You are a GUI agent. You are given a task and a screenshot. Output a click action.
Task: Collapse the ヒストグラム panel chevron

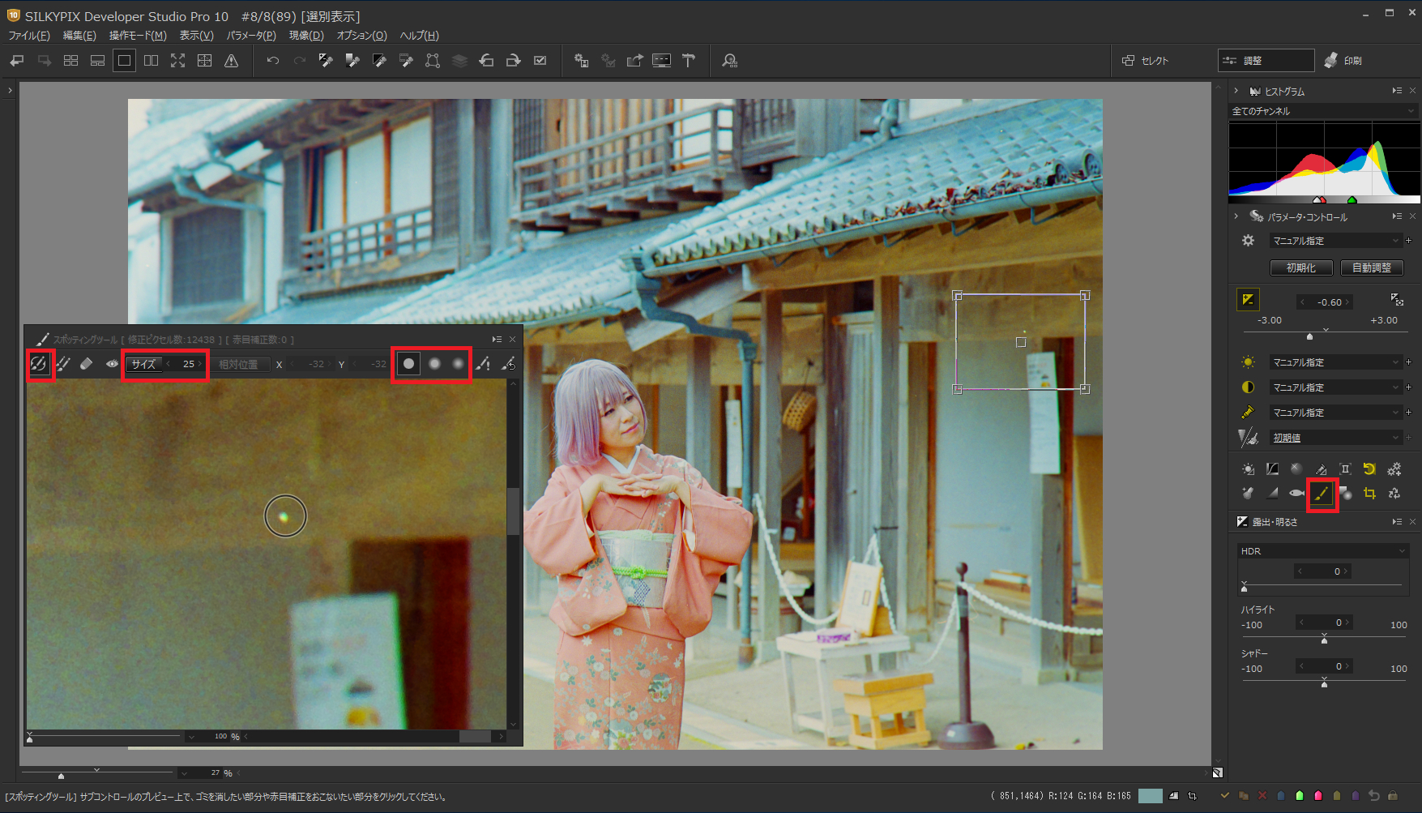1236,91
